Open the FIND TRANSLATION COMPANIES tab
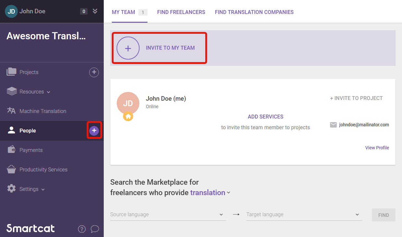The image size is (402, 237). [254, 12]
